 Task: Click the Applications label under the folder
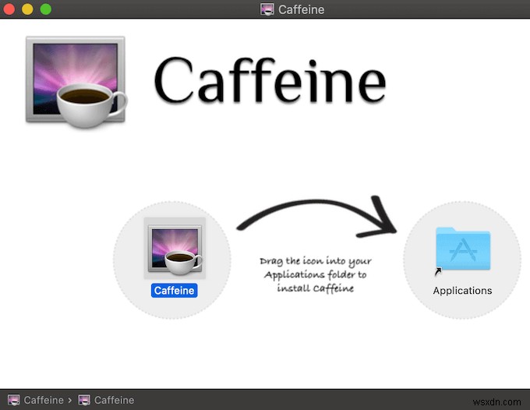pyautogui.click(x=462, y=291)
